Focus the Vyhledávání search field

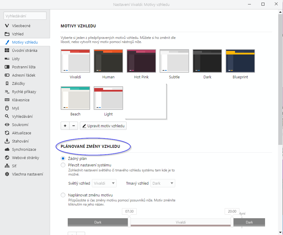25,16
